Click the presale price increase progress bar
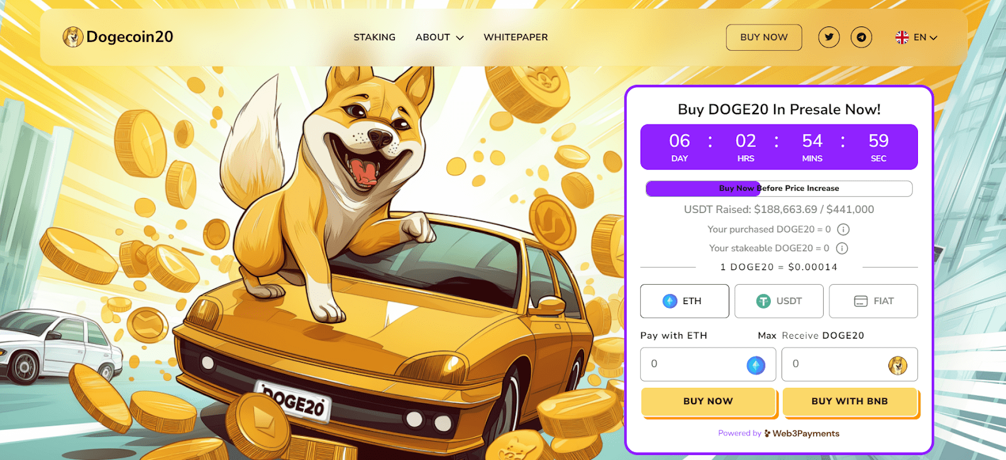Screen dimensions: 1006x460 [779, 189]
